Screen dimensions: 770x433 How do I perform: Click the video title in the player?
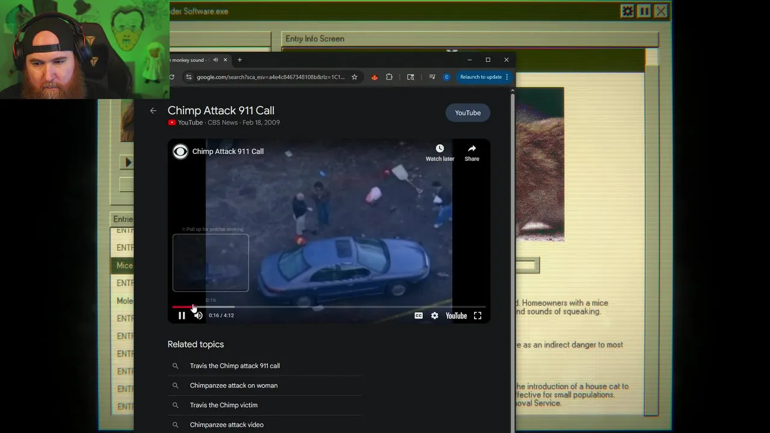pyautogui.click(x=228, y=152)
